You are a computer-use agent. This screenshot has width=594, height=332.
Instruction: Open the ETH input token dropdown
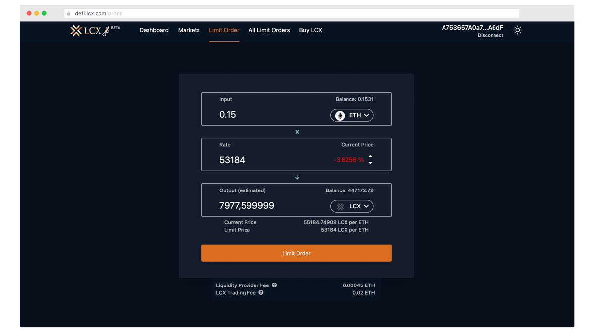(352, 115)
